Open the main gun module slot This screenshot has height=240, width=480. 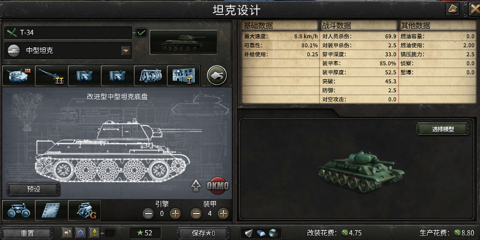point(52,76)
